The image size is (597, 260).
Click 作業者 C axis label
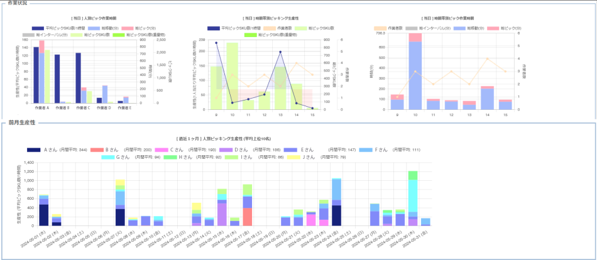pyautogui.click(x=85, y=108)
